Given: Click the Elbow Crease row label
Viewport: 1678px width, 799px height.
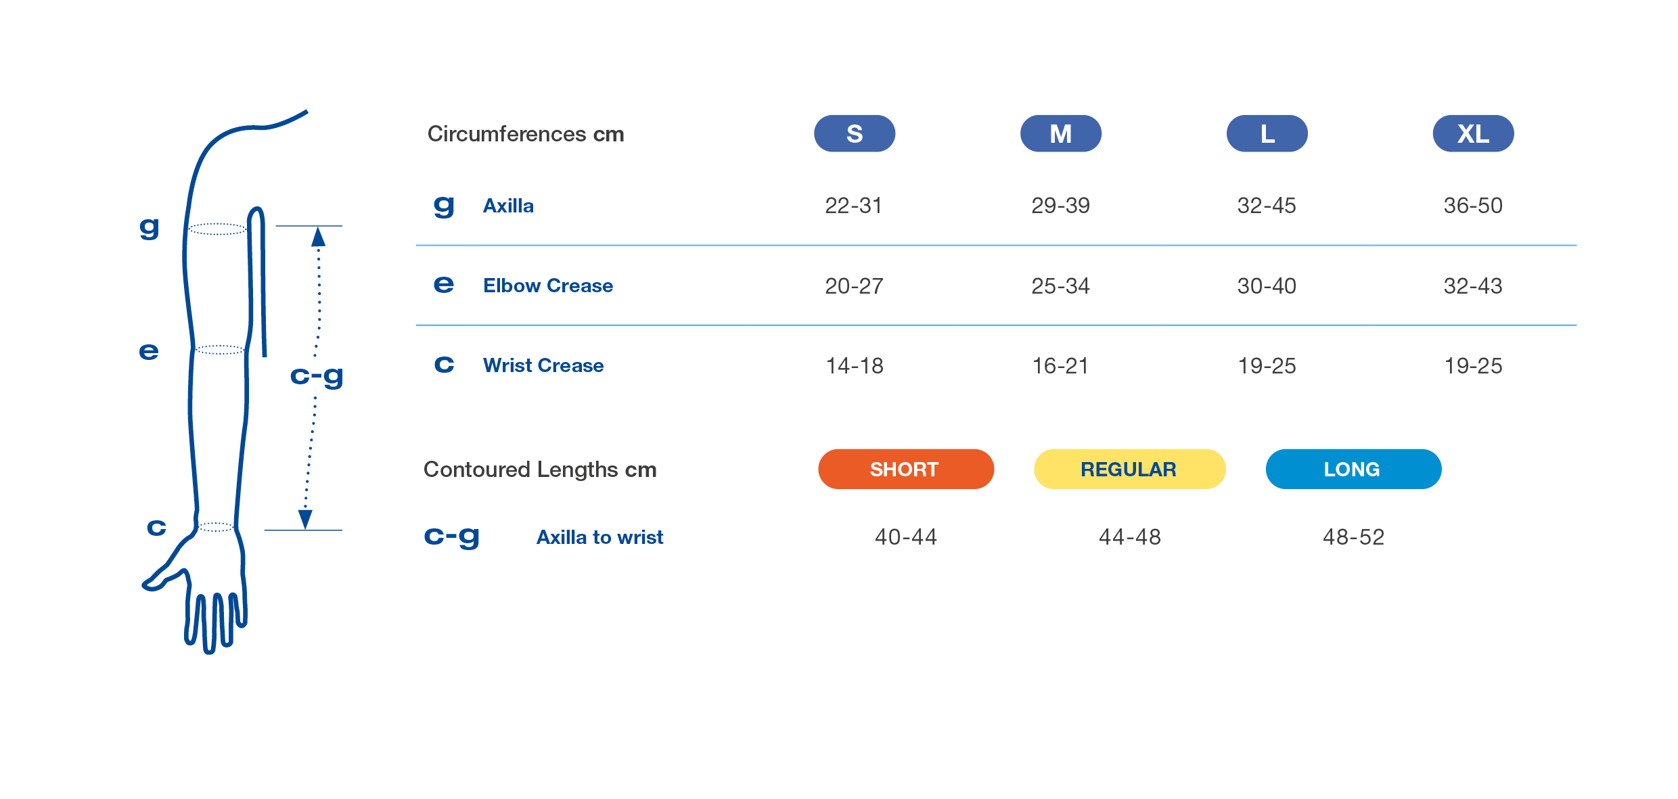Looking at the screenshot, I should coord(548,286).
